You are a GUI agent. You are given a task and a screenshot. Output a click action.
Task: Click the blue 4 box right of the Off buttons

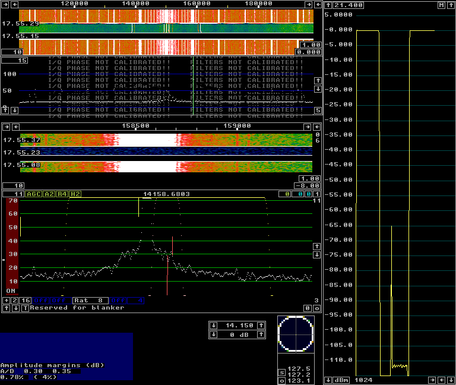coord(135,300)
